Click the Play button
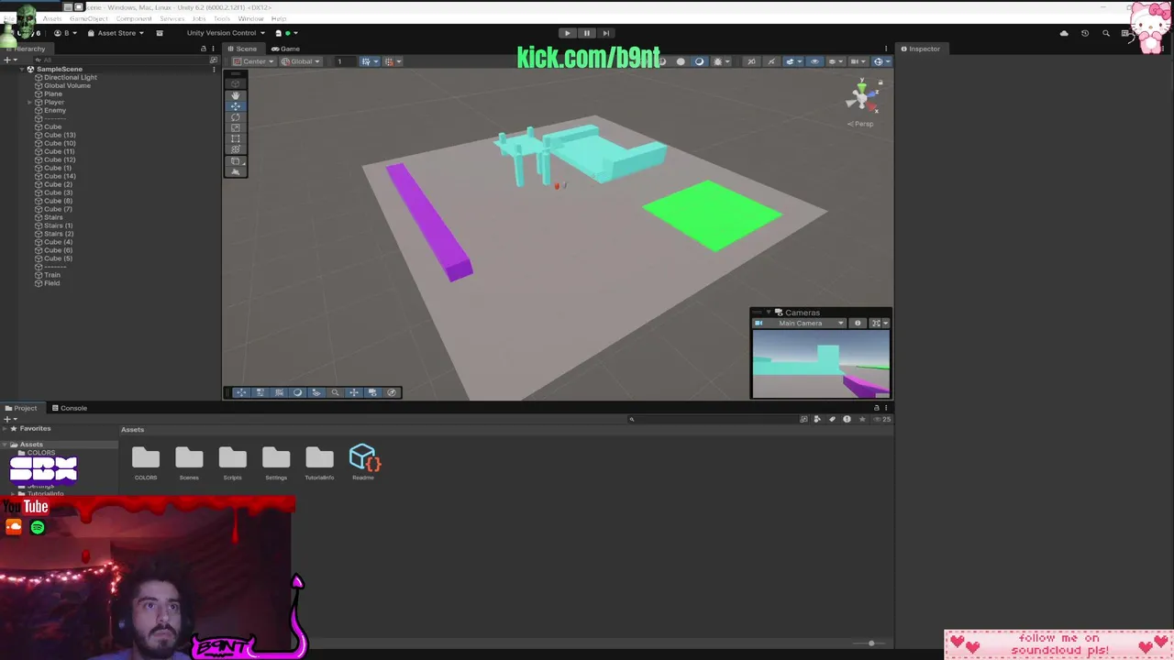The image size is (1174, 660). pos(567,33)
